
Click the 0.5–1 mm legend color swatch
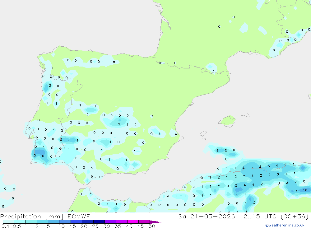click(20, 222)
